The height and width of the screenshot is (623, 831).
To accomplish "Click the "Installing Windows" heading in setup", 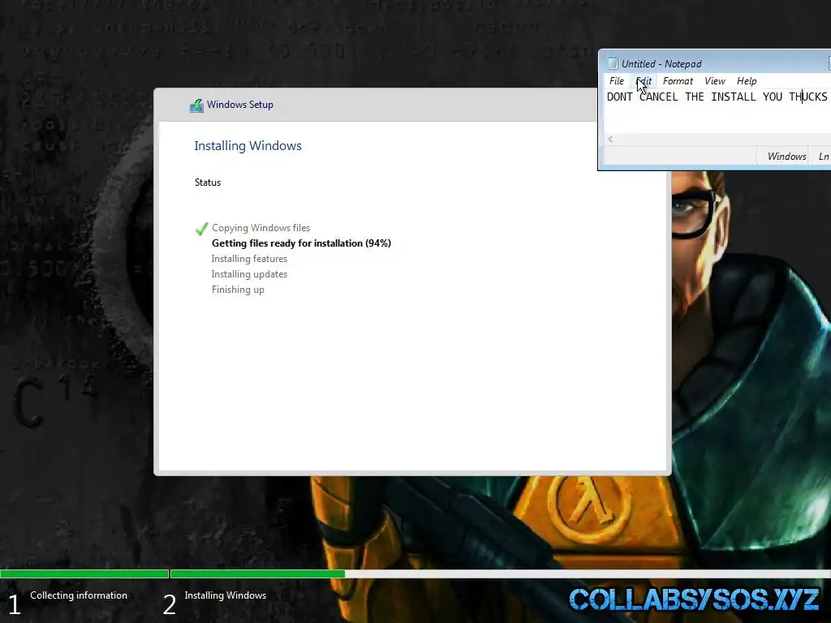I will coord(248,146).
